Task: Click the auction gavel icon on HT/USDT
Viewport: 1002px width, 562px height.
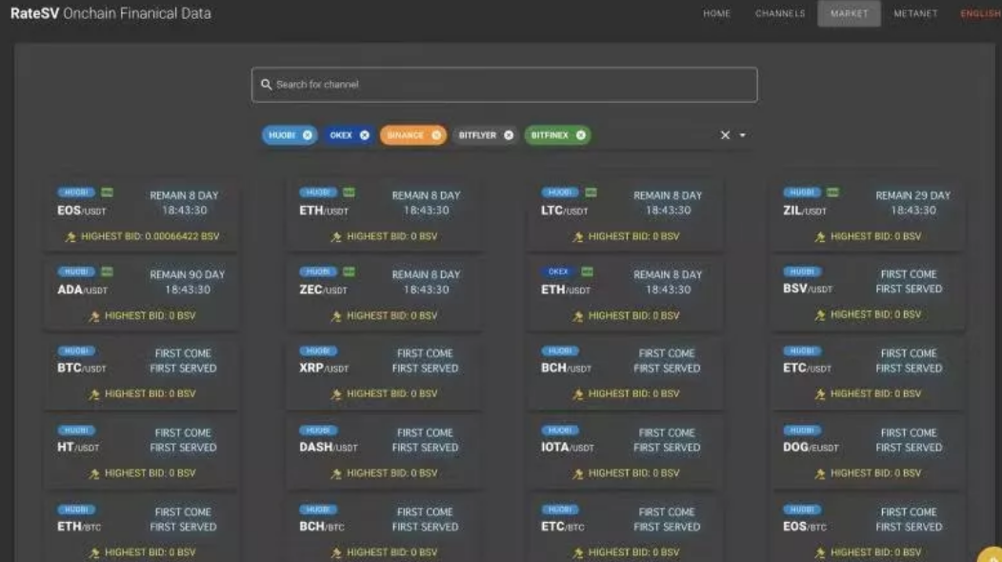Action: 94,473
